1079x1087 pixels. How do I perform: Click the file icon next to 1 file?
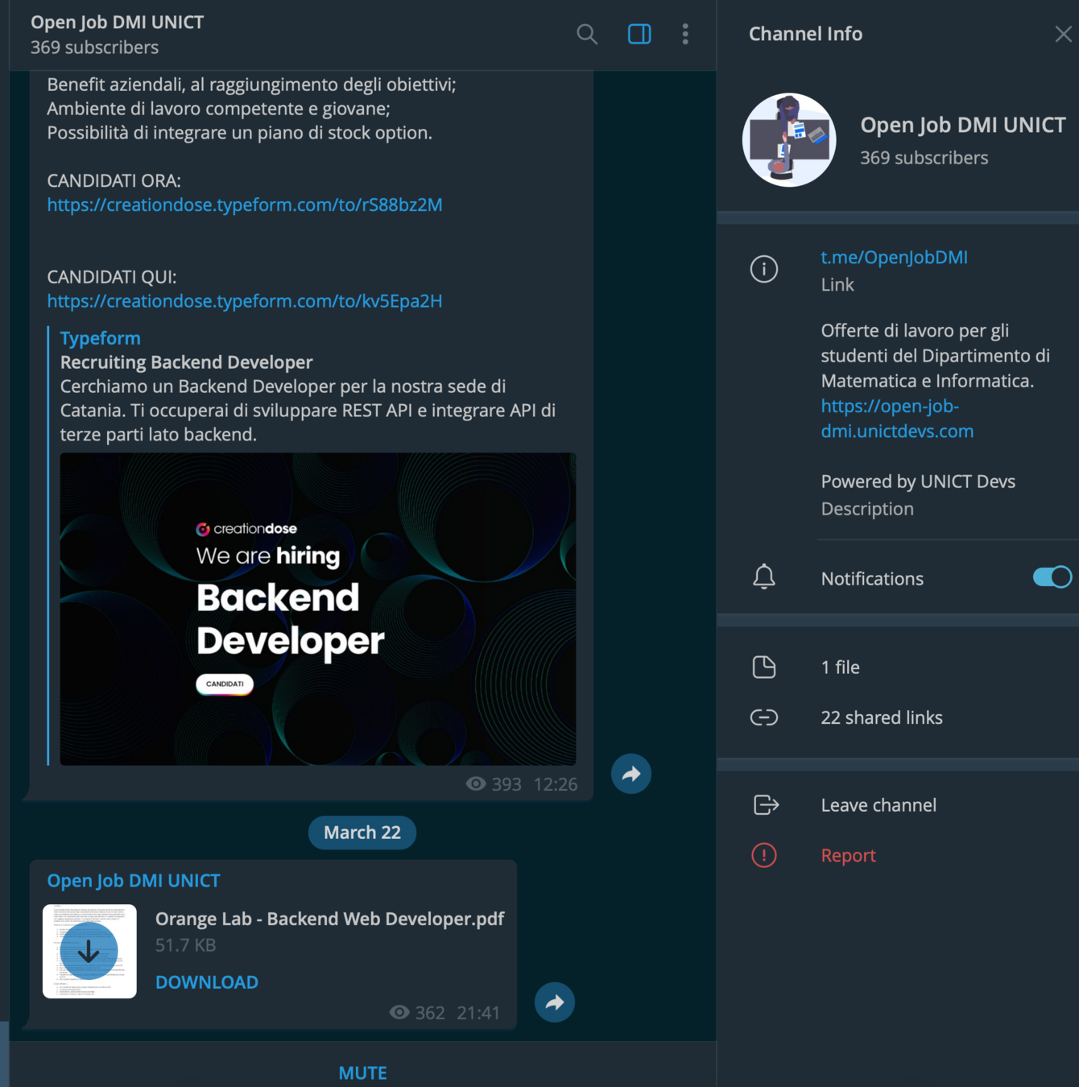pyautogui.click(x=764, y=667)
